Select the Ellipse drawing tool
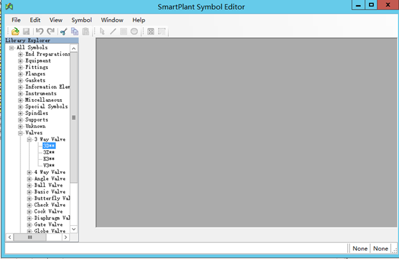The width and height of the screenshot is (399, 259). coord(134,31)
